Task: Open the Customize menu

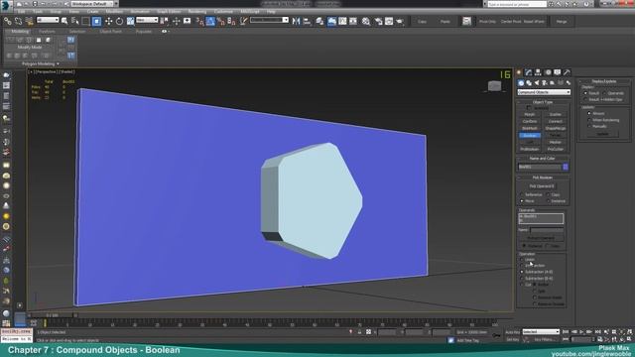Action: pos(223,11)
